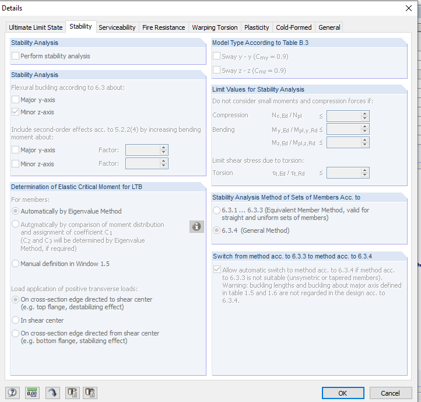Screen dimensions: 421x402
Task: Open help with the question mark icon
Action: tap(12, 393)
